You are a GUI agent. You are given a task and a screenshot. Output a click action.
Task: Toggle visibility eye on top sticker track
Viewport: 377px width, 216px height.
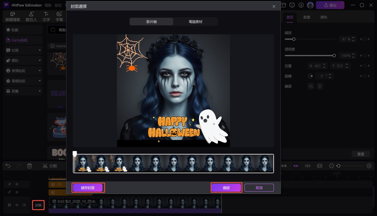[x=17, y=184]
